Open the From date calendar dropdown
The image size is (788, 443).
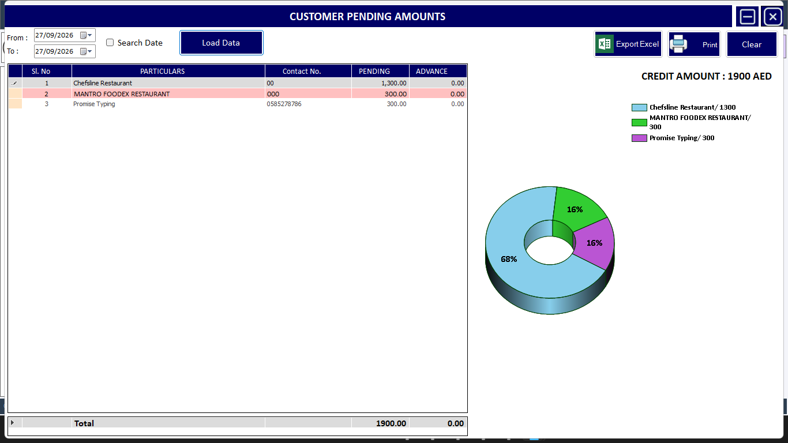point(87,35)
